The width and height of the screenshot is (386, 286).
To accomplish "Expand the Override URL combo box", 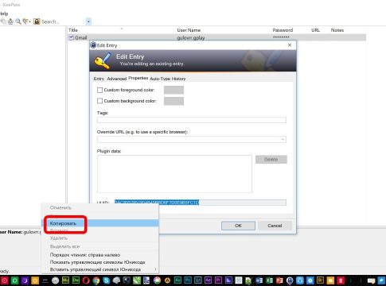I will pyautogui.click(x=283, y=139).
